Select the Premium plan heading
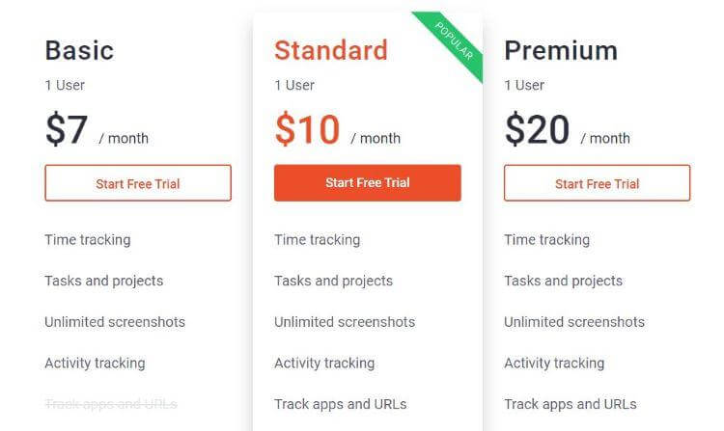Image resolution: width=724 pixels, height=431 pixels. point(561,50)
